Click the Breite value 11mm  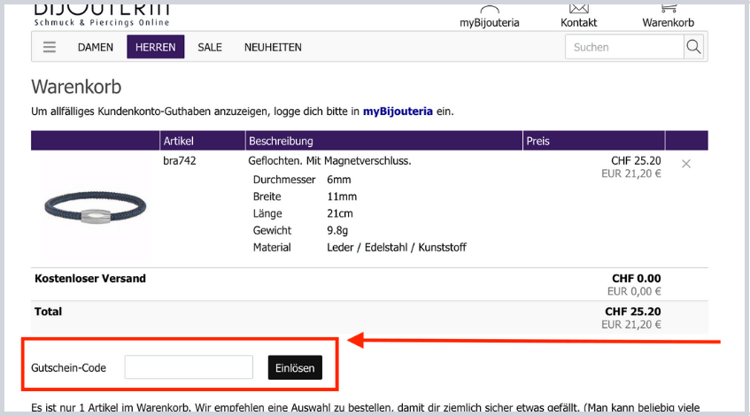[x=342, y=196]
